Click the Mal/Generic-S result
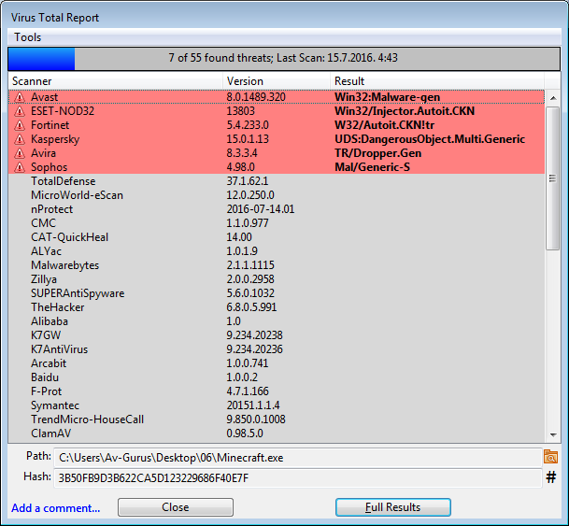This screenshot has width=569, height=526. click(x=372, y=167)
